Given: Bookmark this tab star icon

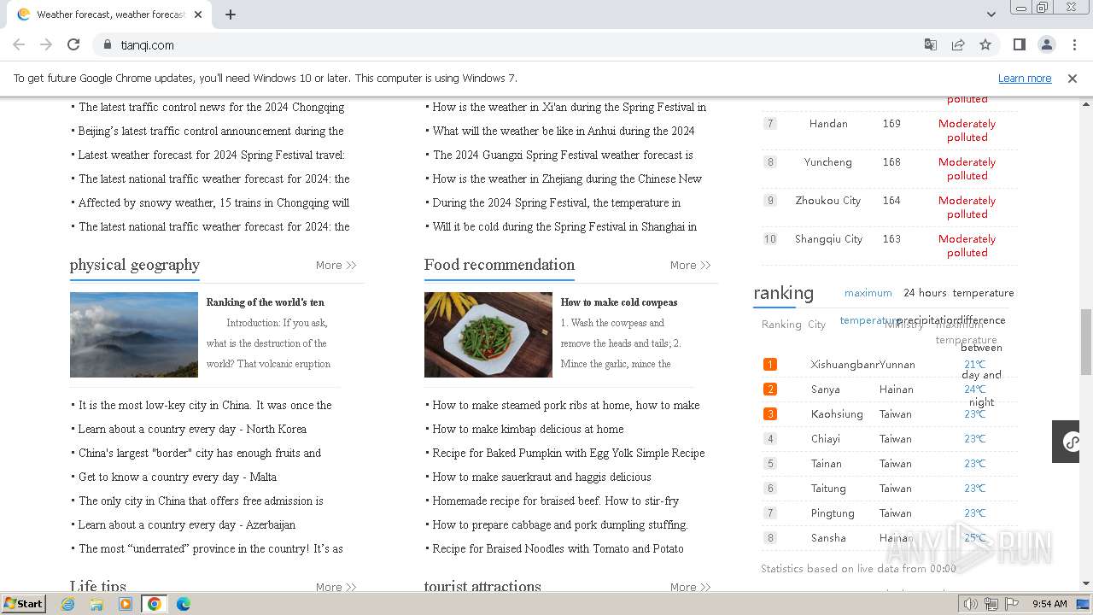Looking at the screenshot, I should coord(985,44).
